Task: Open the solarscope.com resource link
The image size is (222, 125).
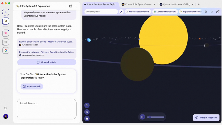Action: point(47,43)
